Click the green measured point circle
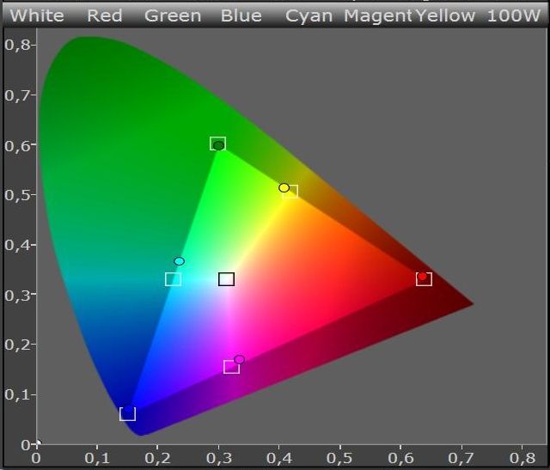This screenshot has width=550, height=470. point(218,145)
